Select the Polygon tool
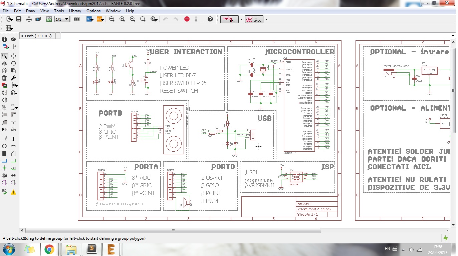The height and width of the screenshot is (256, 458). [13, 153]
